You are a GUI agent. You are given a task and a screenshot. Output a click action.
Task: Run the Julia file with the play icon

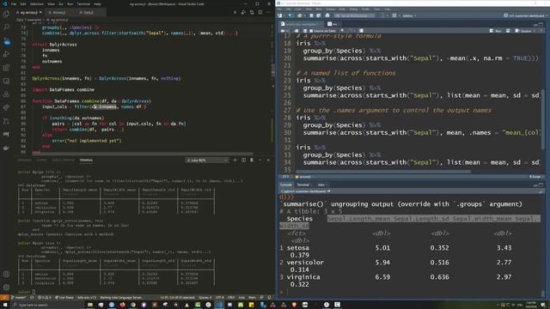click(x=235, y=12)
